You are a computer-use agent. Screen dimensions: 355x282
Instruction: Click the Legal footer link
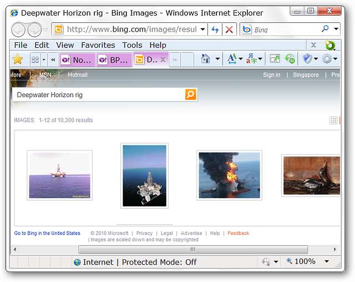pyautogui.click(x=166, y=233)
